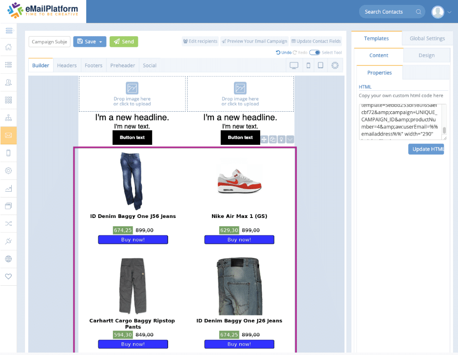Go to Home icon in sidebar
The height and width of the screenshot is (355, 458).
pos(8,47)
